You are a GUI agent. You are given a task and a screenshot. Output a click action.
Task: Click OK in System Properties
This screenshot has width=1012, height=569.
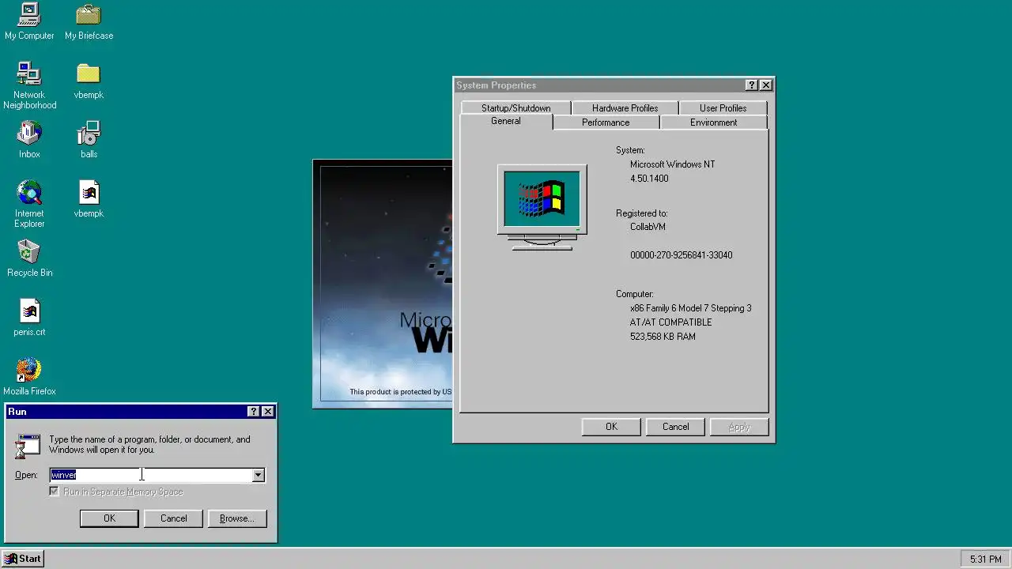pyautogui.click(x=611, y=427)
